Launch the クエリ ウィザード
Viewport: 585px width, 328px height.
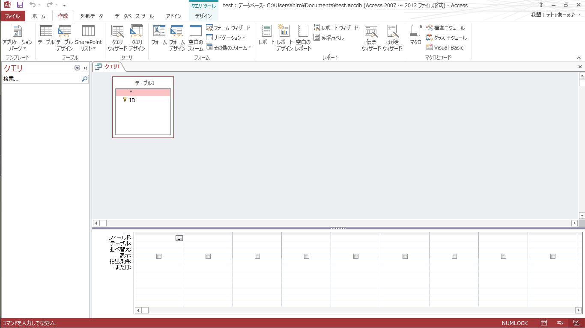point(117,38)
